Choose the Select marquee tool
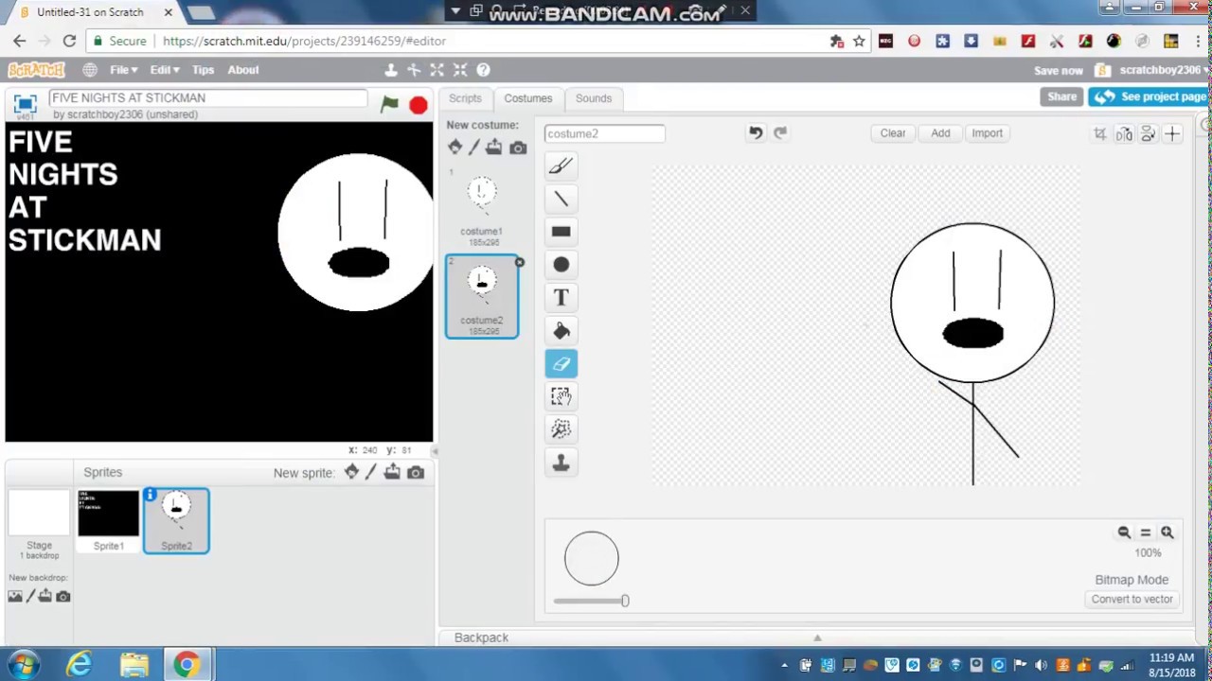 tap(561, 396)
